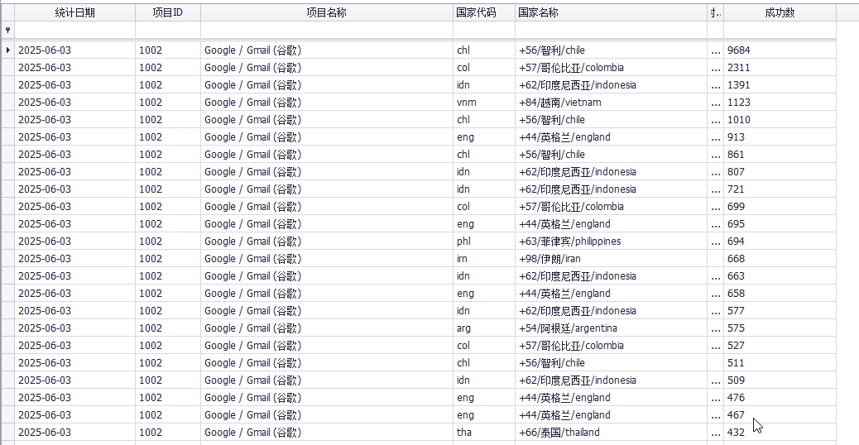Click the country code cell vnm
This screenshot has width=859, height=445.
pos(484,103)
